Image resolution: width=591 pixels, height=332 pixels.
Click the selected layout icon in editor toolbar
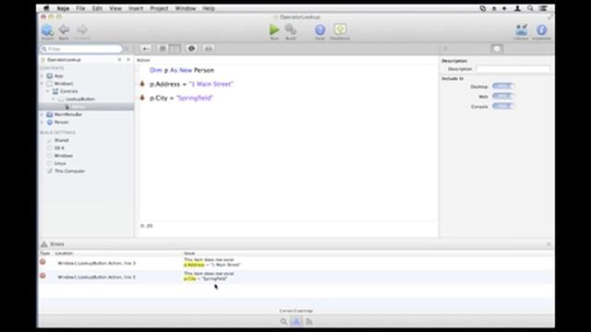(175, 49)
